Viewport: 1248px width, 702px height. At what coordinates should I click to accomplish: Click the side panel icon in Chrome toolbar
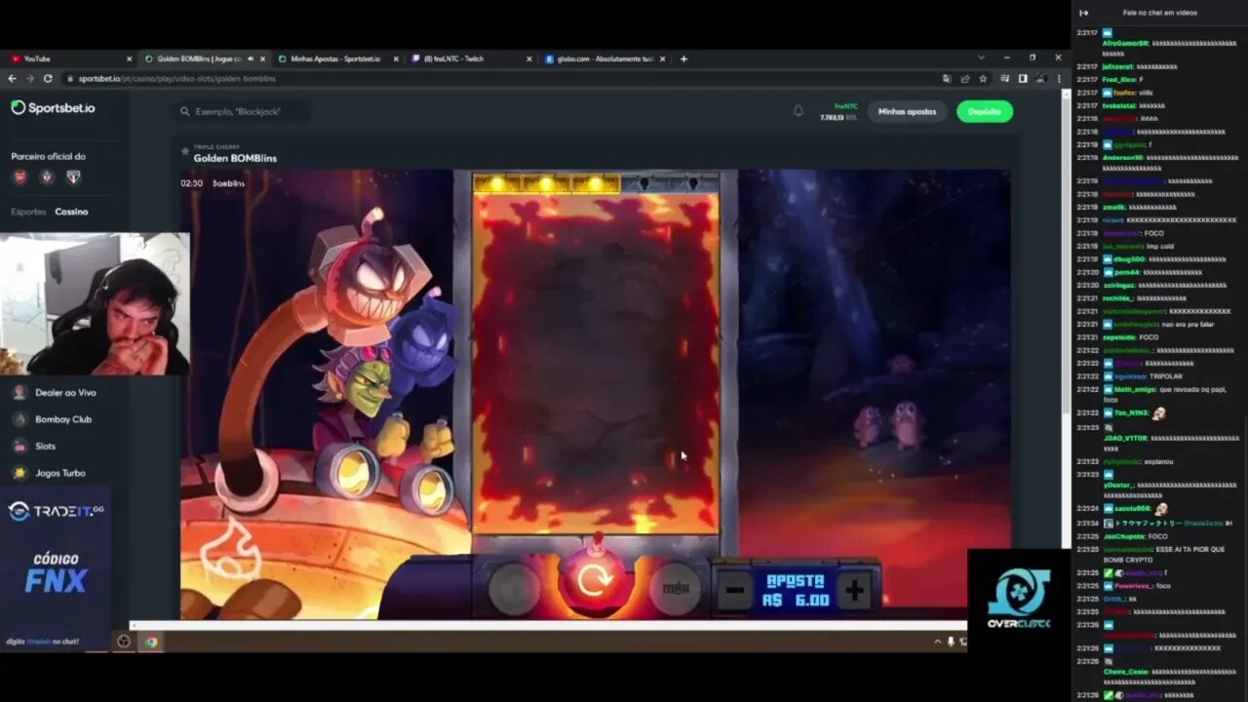[x=1023, y=78]
